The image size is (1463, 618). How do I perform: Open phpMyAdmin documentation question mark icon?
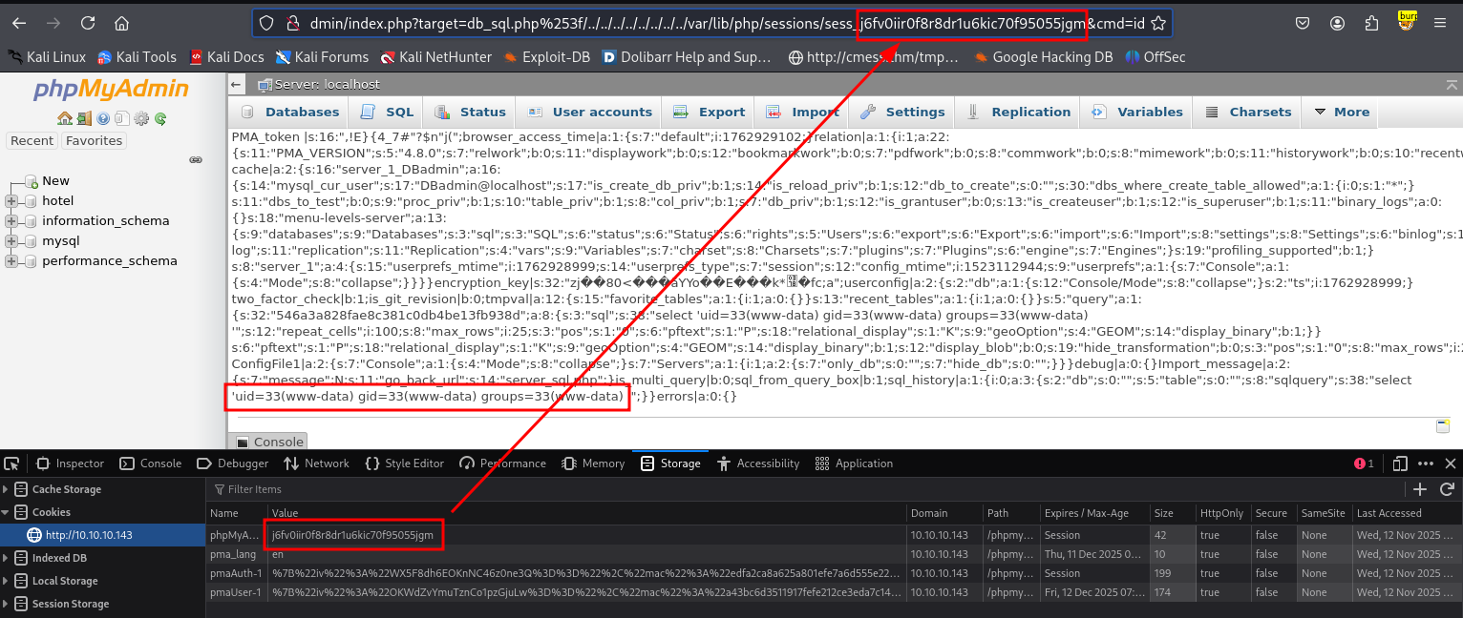[103, 119]
